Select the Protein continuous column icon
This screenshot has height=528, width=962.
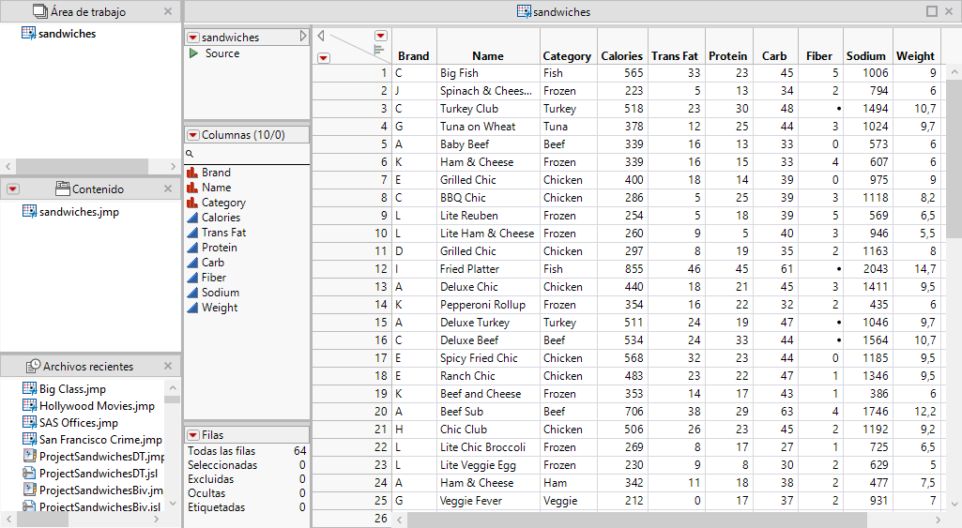192,248
